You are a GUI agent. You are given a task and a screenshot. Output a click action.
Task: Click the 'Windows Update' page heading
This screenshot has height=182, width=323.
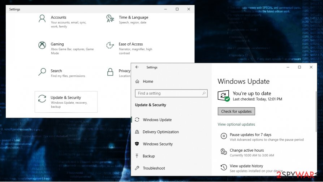point(244,81)
